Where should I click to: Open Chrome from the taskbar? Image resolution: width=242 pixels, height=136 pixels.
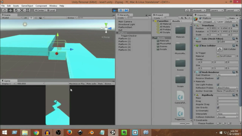(x=36, y=132)
